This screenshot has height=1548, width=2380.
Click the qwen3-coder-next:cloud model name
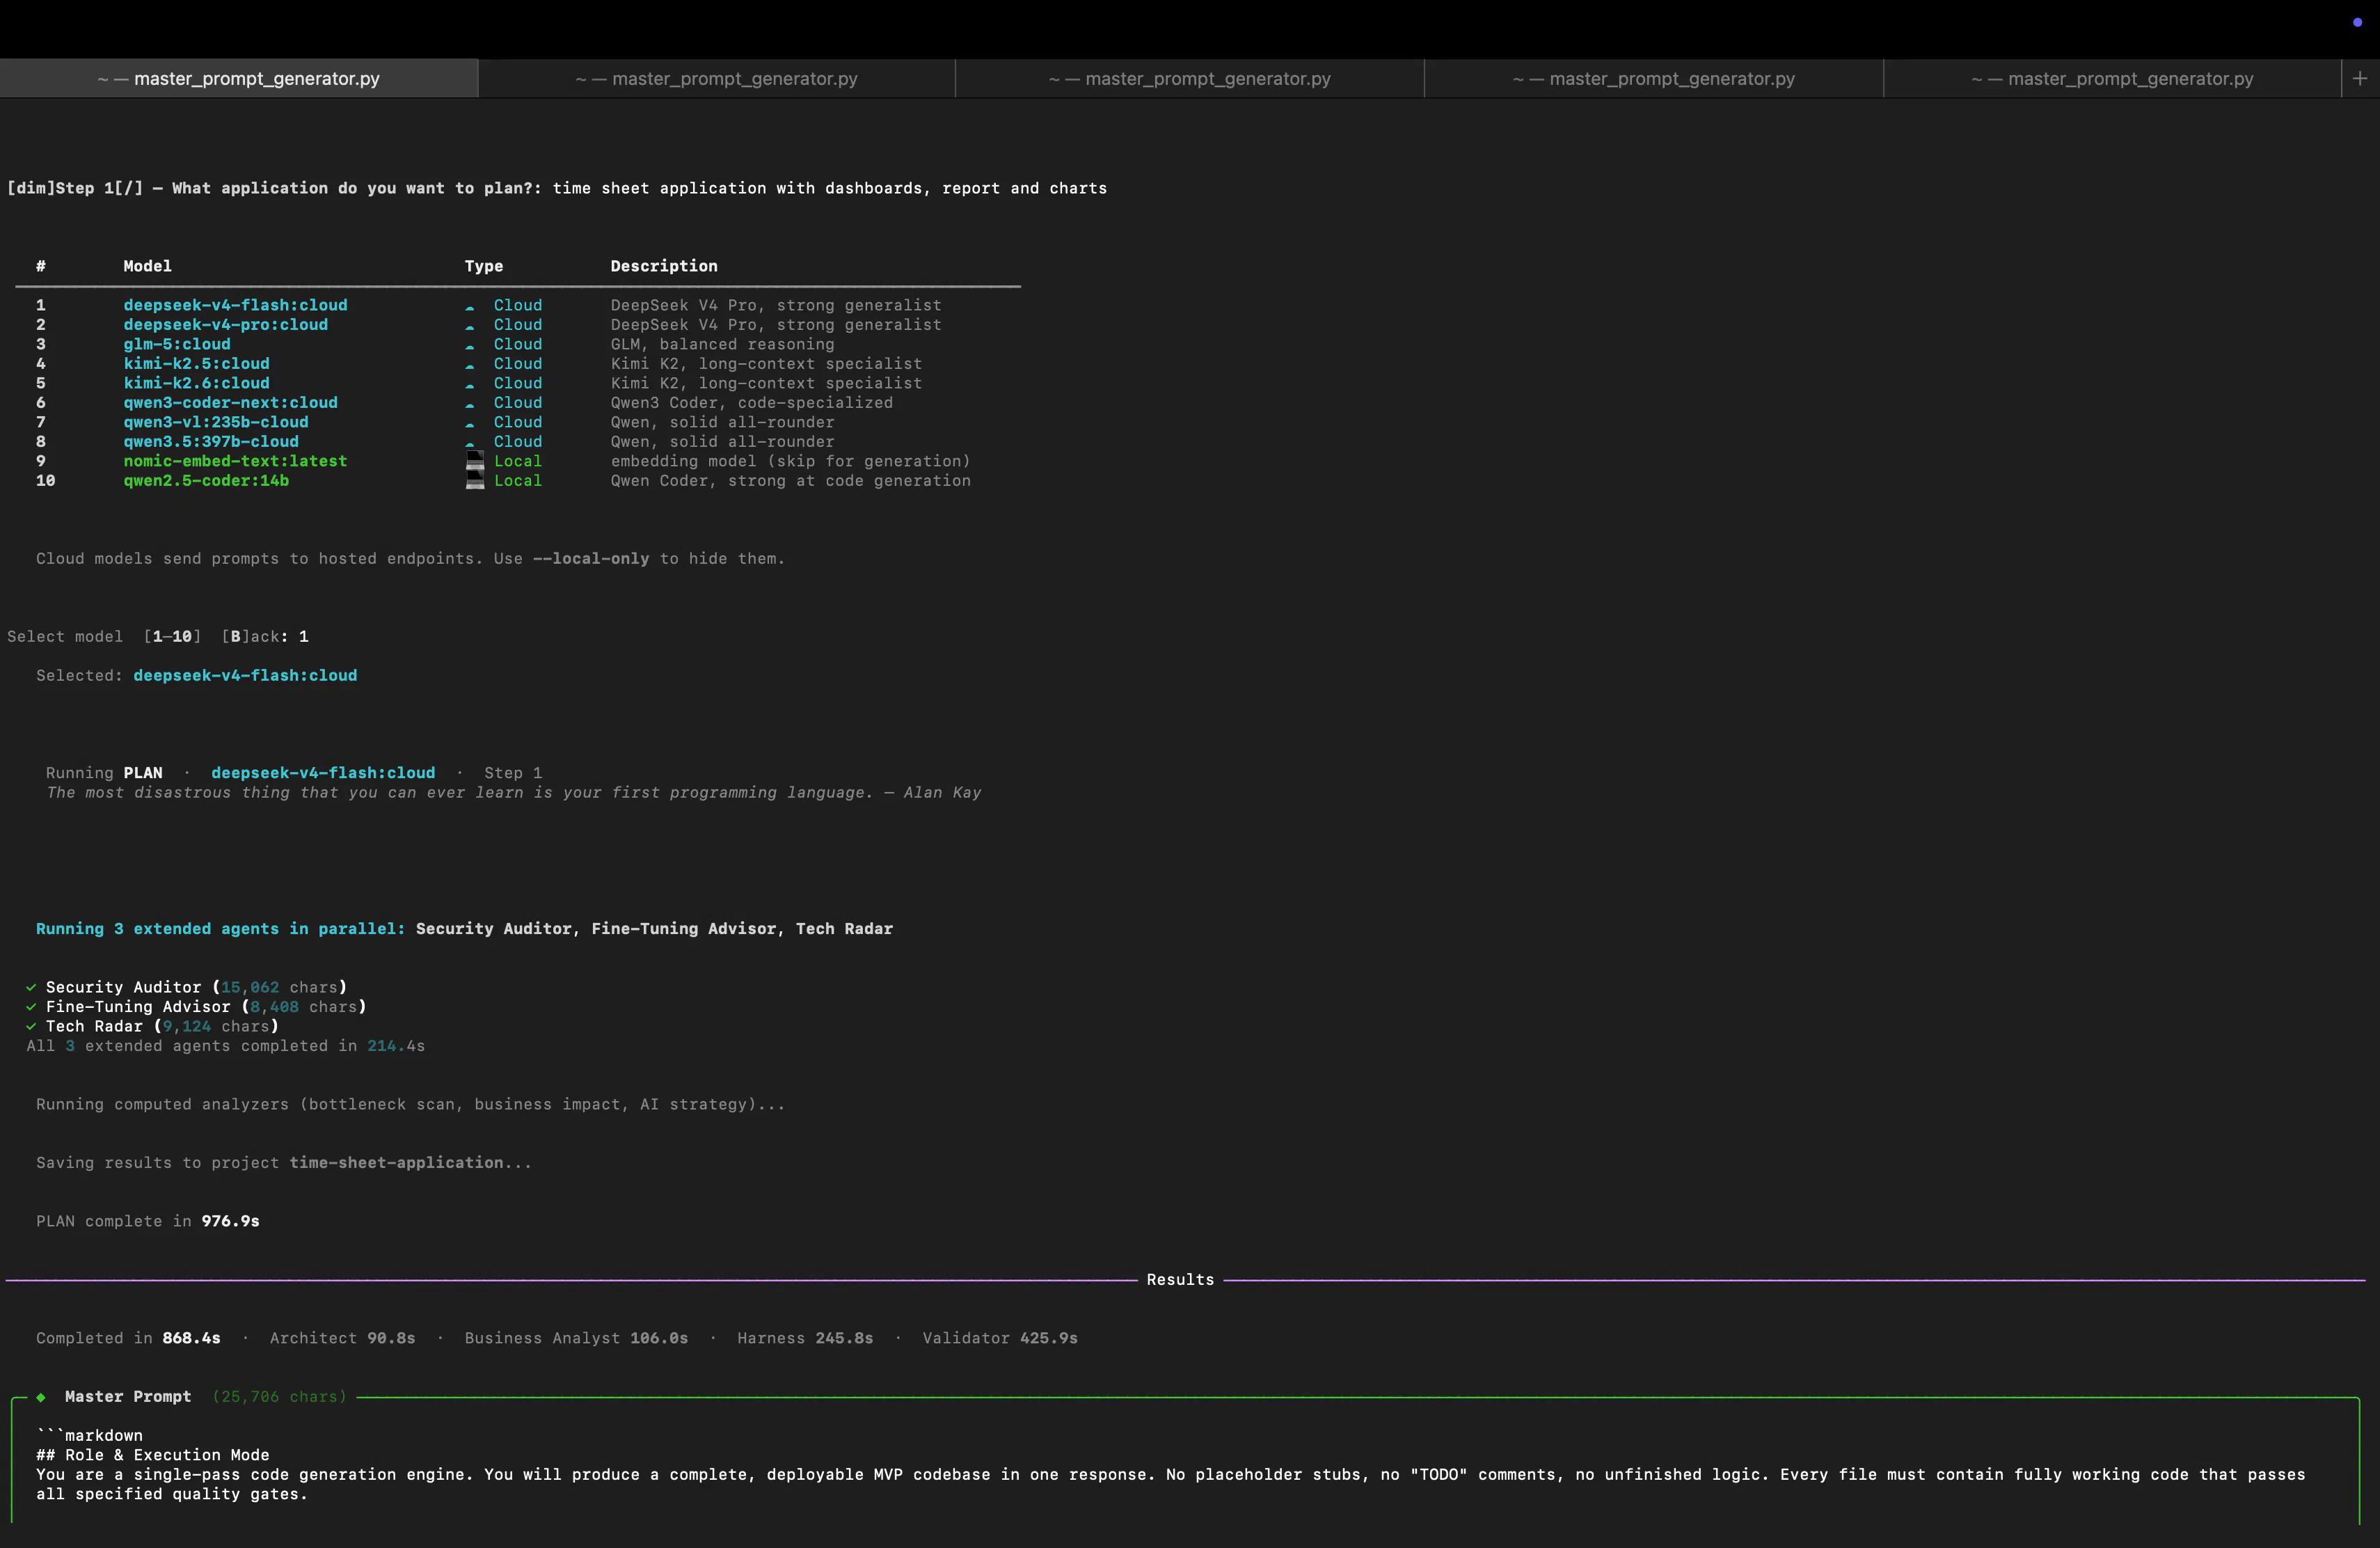click(x=231, y=403)
